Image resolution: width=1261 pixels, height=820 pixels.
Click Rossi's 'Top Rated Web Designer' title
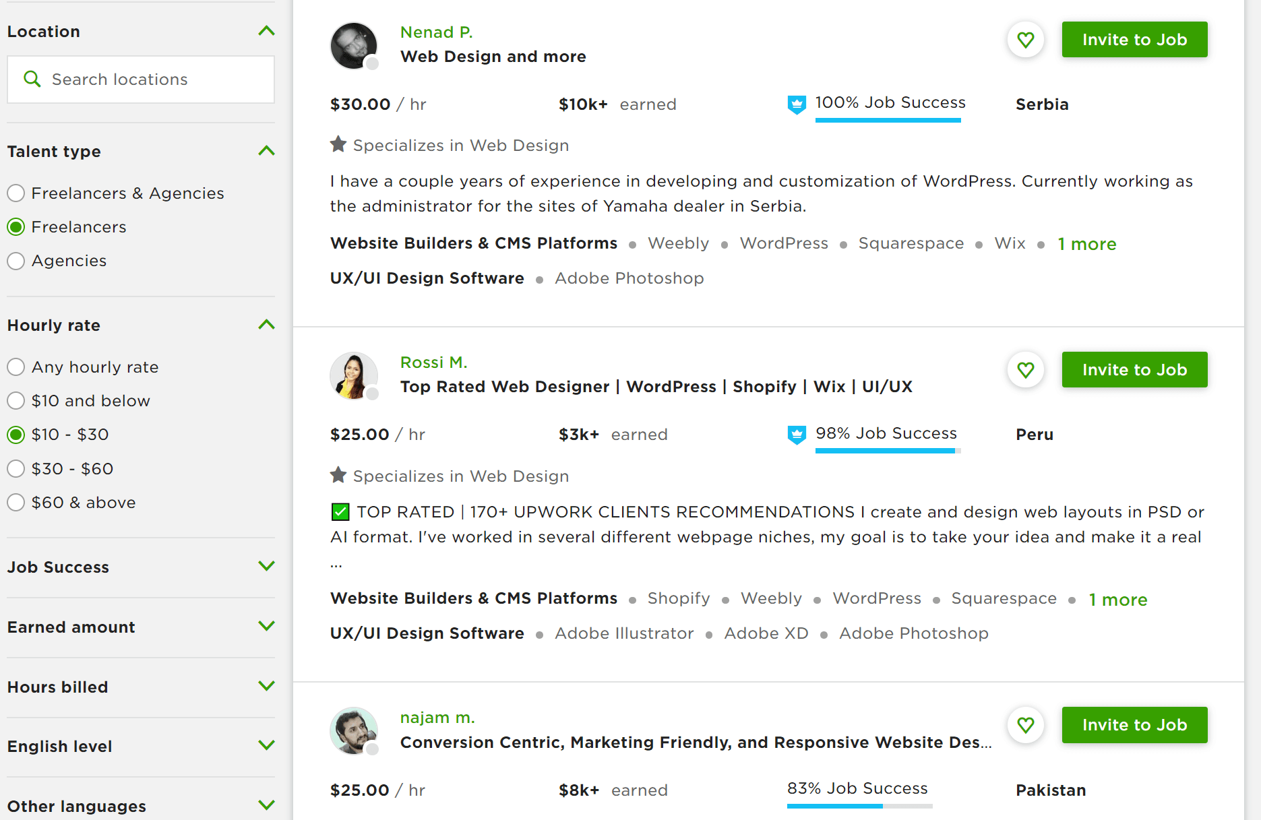click(656, 387)
